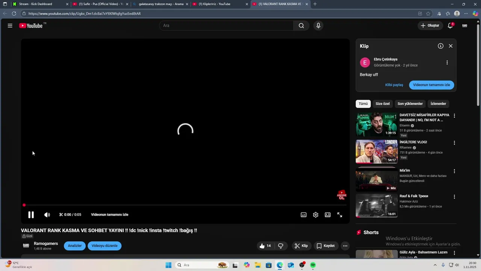Select the İzlenenler filter chip

click(438, 104)
